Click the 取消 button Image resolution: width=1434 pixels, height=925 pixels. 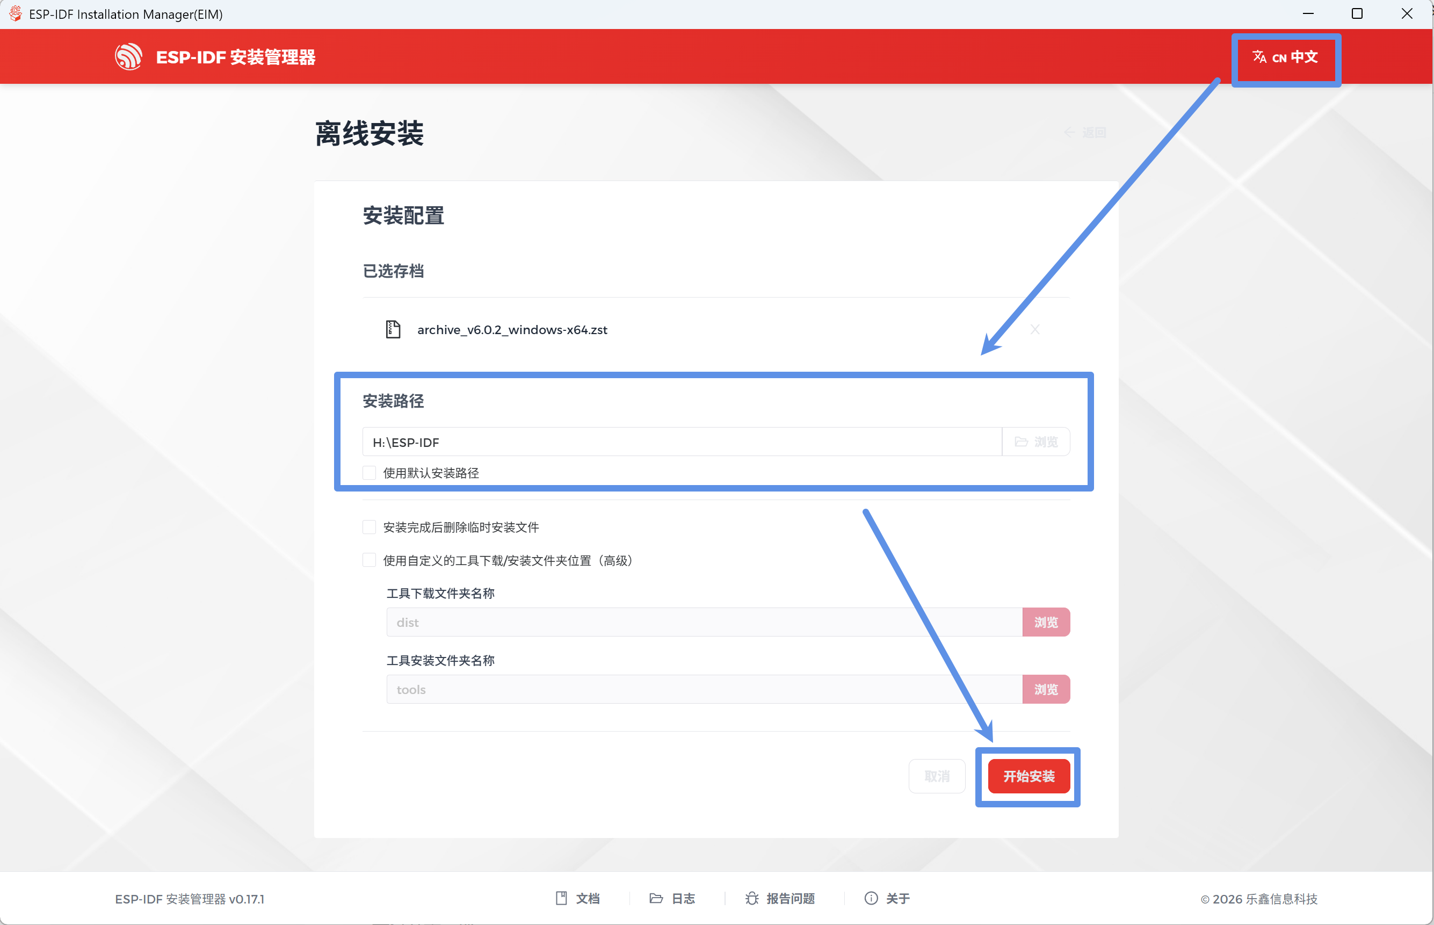click(x=937, y=776)
